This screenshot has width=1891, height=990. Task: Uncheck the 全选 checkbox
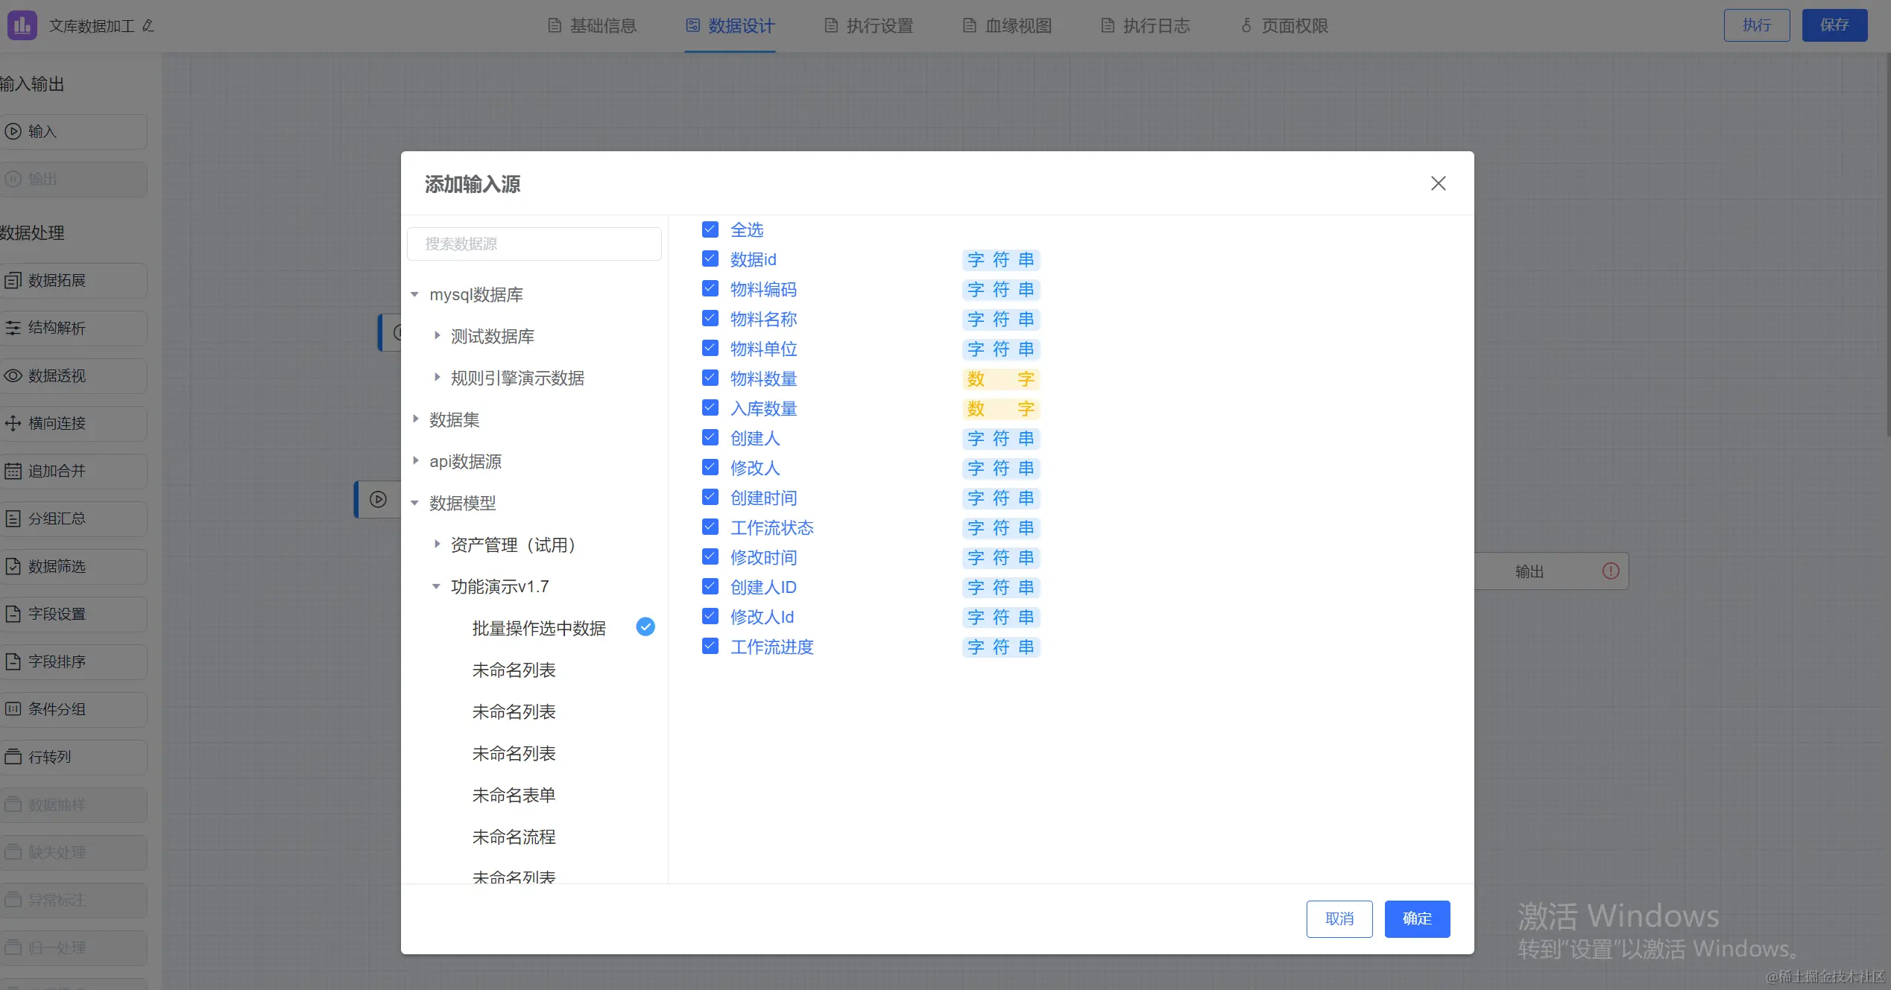[710, 229]
